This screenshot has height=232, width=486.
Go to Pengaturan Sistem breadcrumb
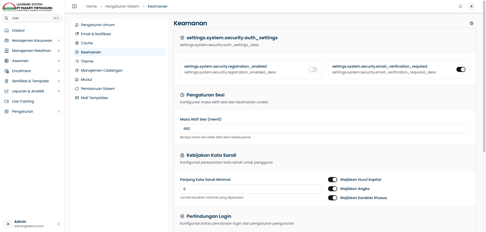[122, 6]
